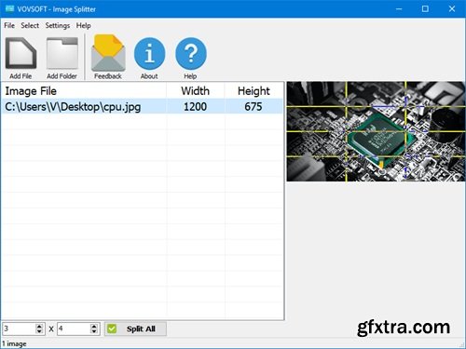Increase the columns value of 4
The width and height of the screenshot is (466, 349).
point(94,326)
